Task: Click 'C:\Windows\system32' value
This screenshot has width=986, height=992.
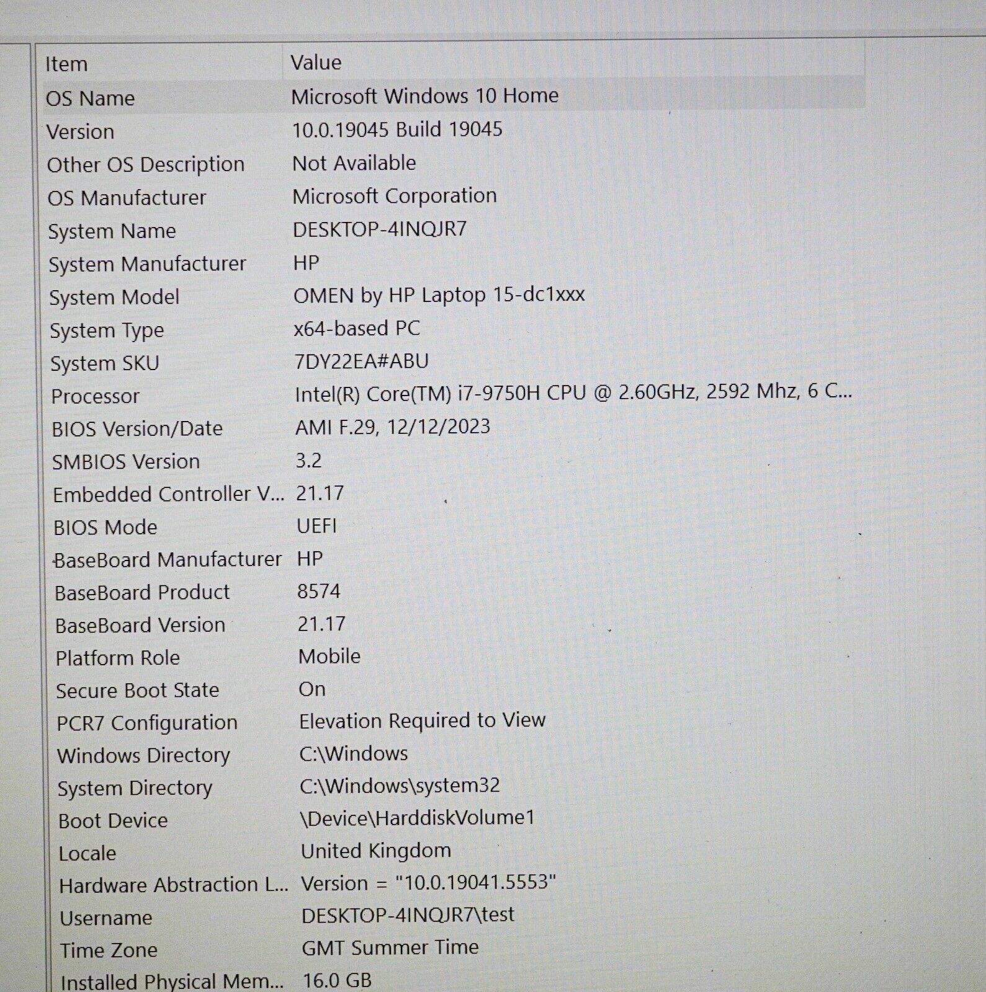Action: (400, 786)
